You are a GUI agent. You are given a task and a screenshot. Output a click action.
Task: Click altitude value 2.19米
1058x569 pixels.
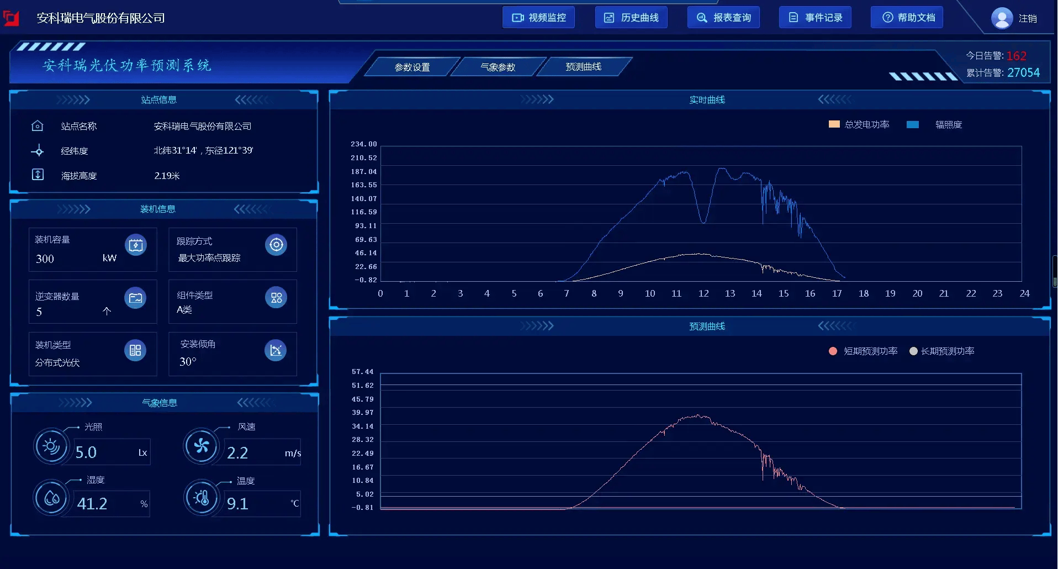coord(167,176)
